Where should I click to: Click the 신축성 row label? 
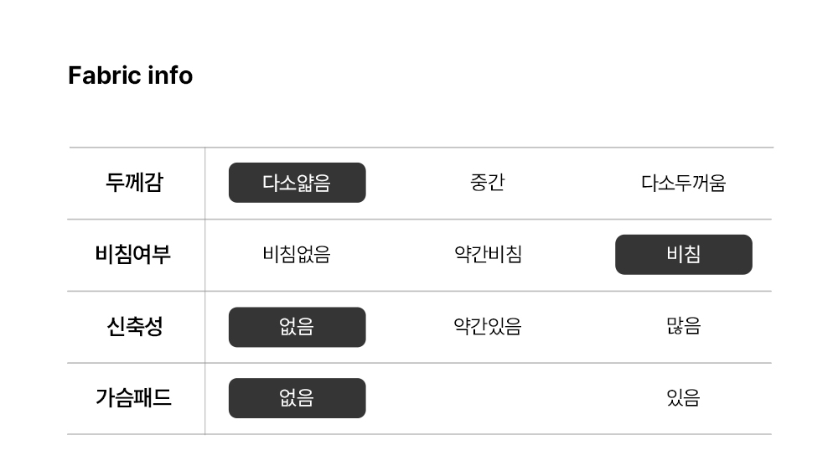[x=134, y=327]
